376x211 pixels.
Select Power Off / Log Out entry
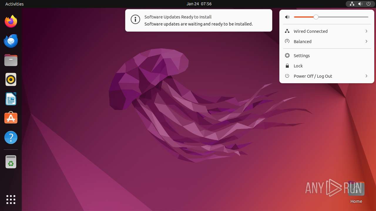coord(327,76)
